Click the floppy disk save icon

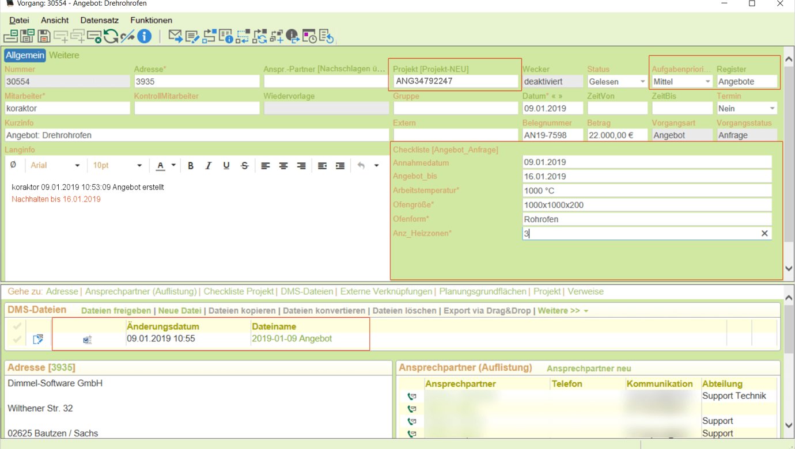(44, 36)
